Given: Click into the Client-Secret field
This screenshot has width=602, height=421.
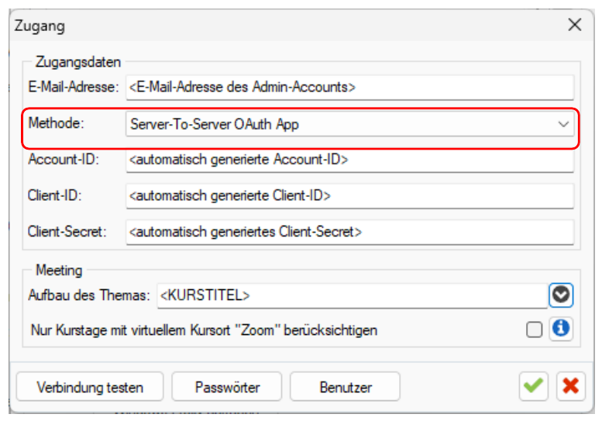Looking at the screenshot, I should 349,232.
